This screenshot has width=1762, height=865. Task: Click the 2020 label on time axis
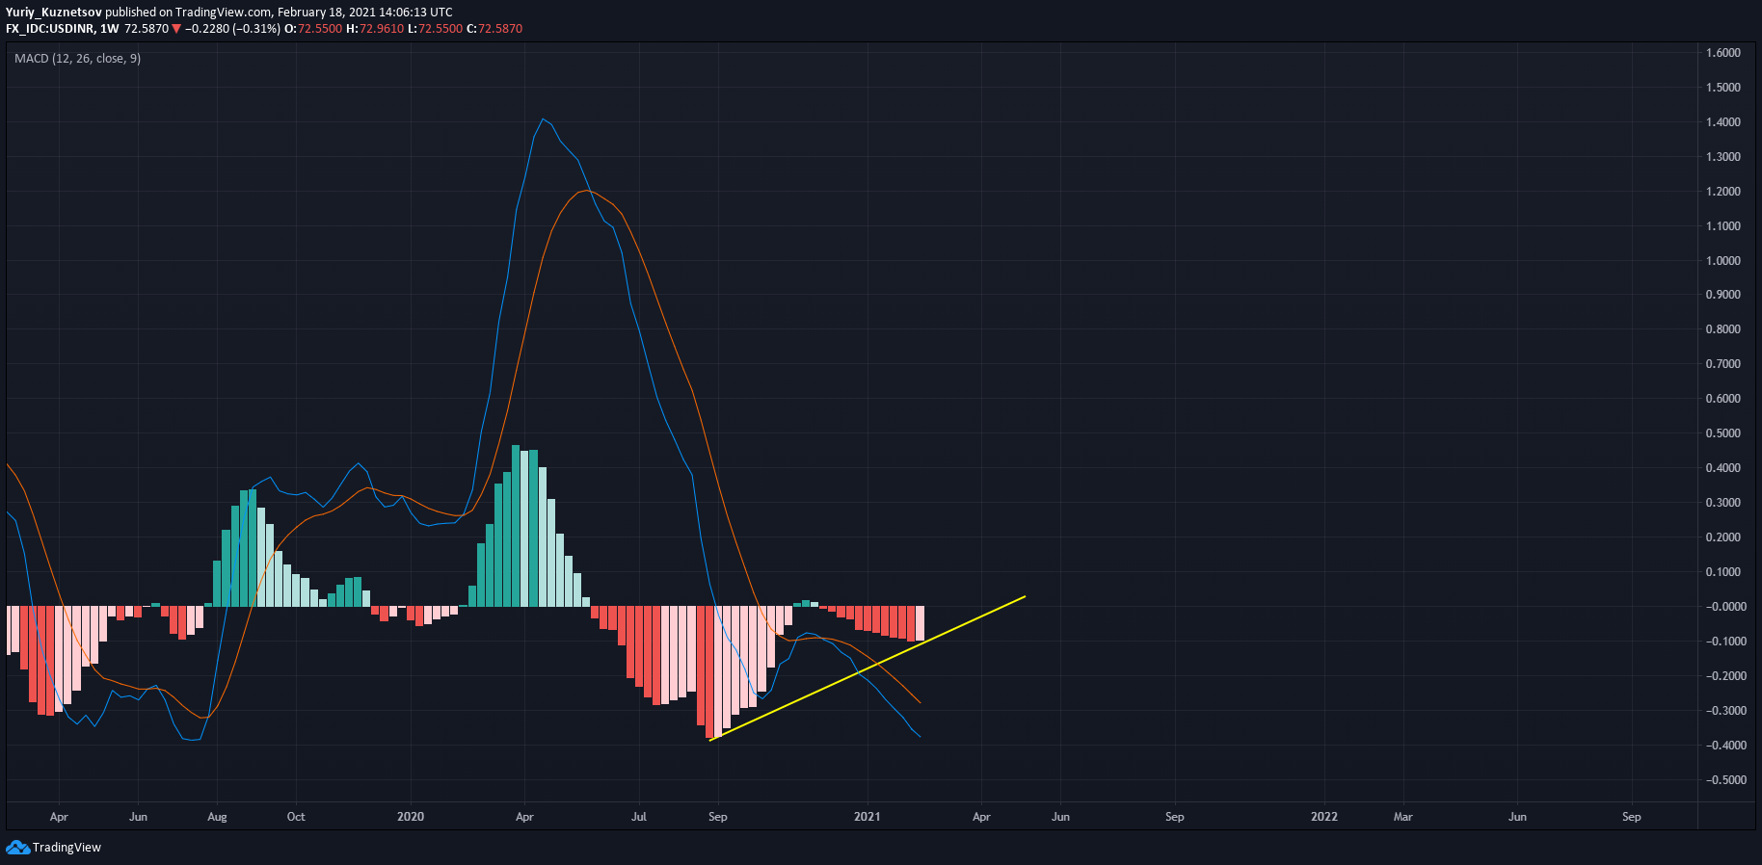(411, 817)
